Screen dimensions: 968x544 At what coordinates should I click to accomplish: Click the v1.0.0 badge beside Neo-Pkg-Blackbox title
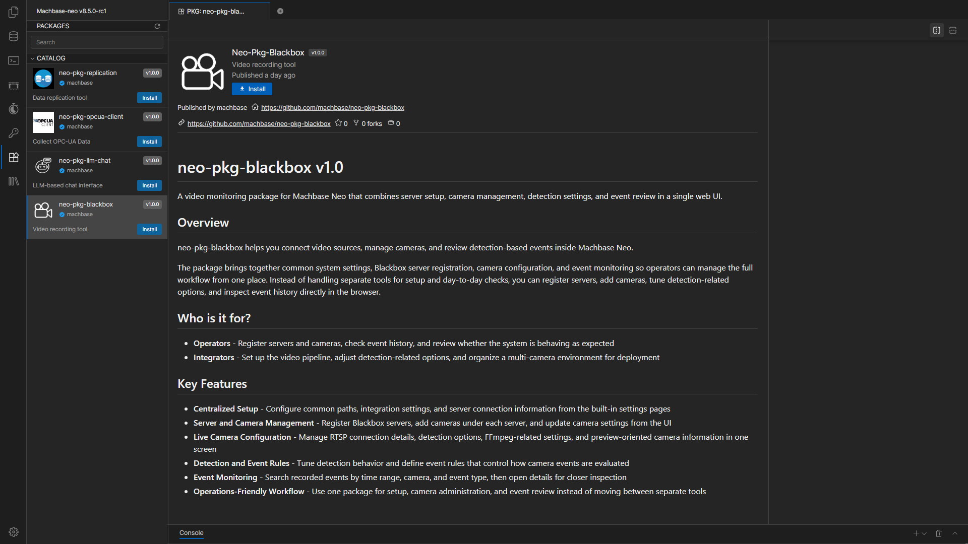[318, 53]
